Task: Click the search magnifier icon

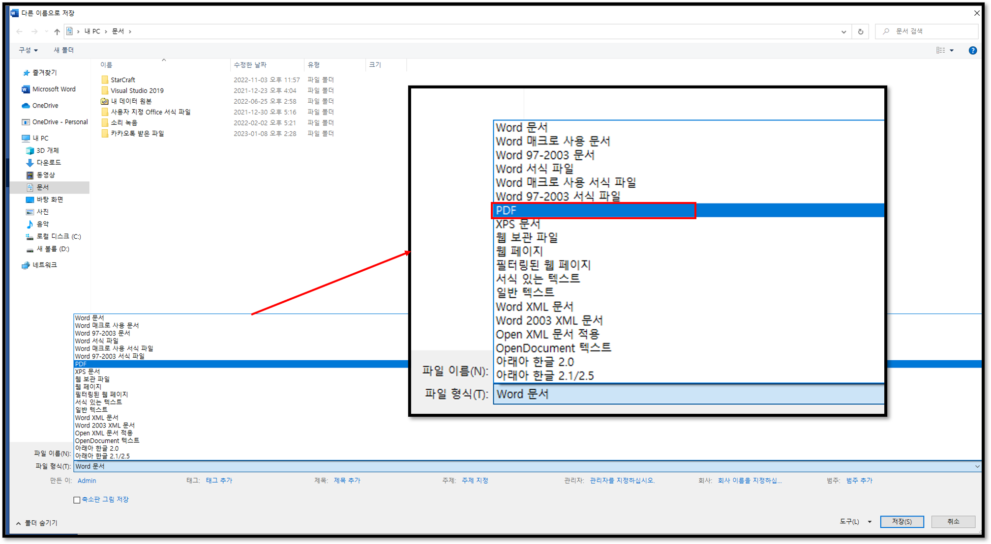Action: coord(886,31)
